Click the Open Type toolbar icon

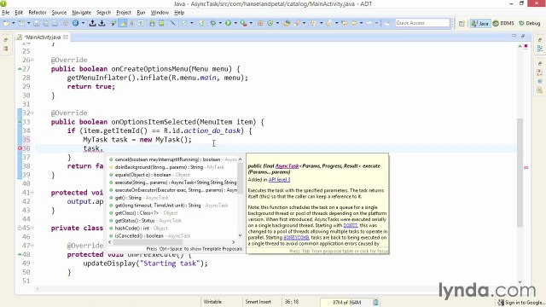(x=287, y=23)
